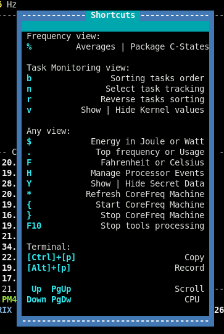Click the Shortcuts window title
The height and width of the screenshot is (334, 224).
coord(113,15)
